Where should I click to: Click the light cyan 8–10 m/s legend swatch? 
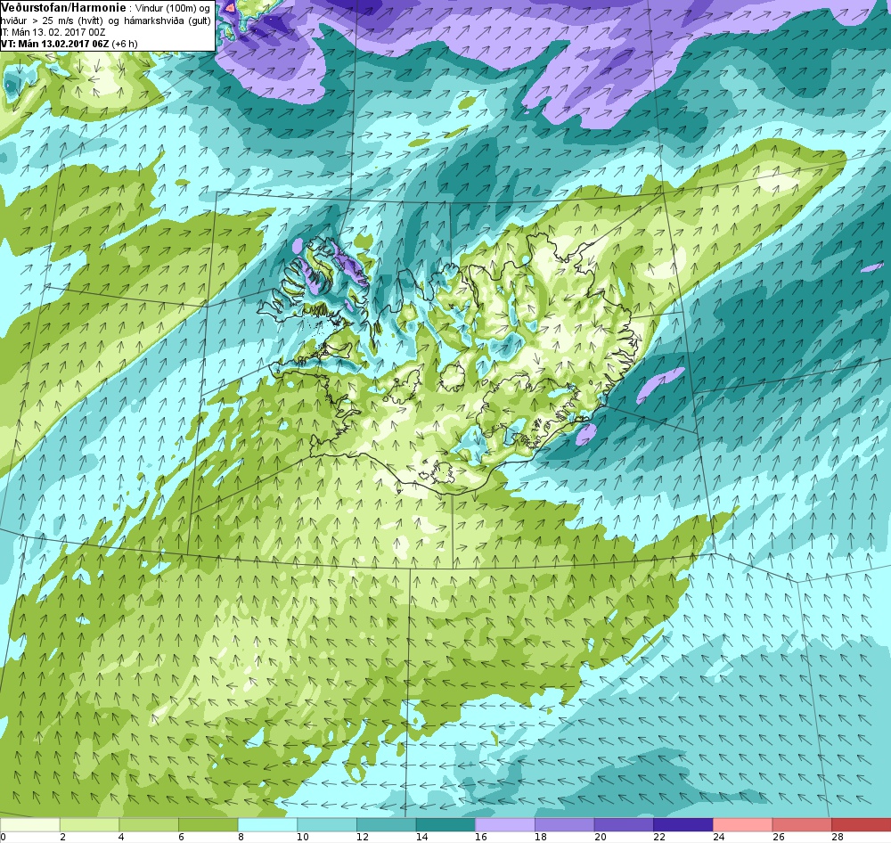tap(267, 824)
